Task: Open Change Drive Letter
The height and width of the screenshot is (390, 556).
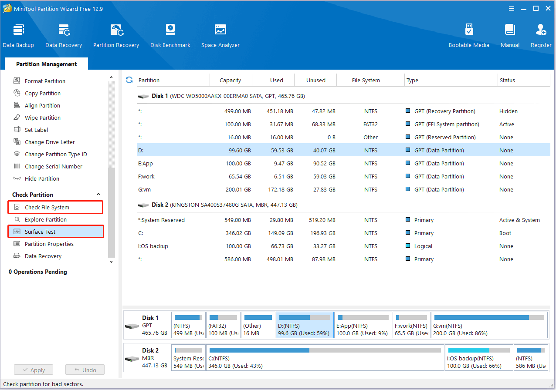Action: coord(49,142)
